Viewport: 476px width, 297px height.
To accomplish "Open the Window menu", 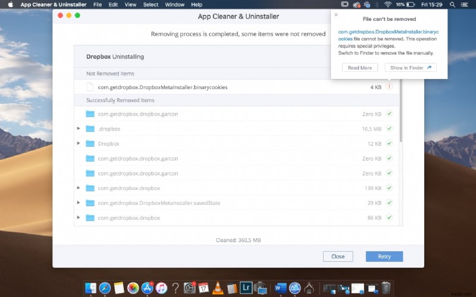I will [x=175, y=5].
